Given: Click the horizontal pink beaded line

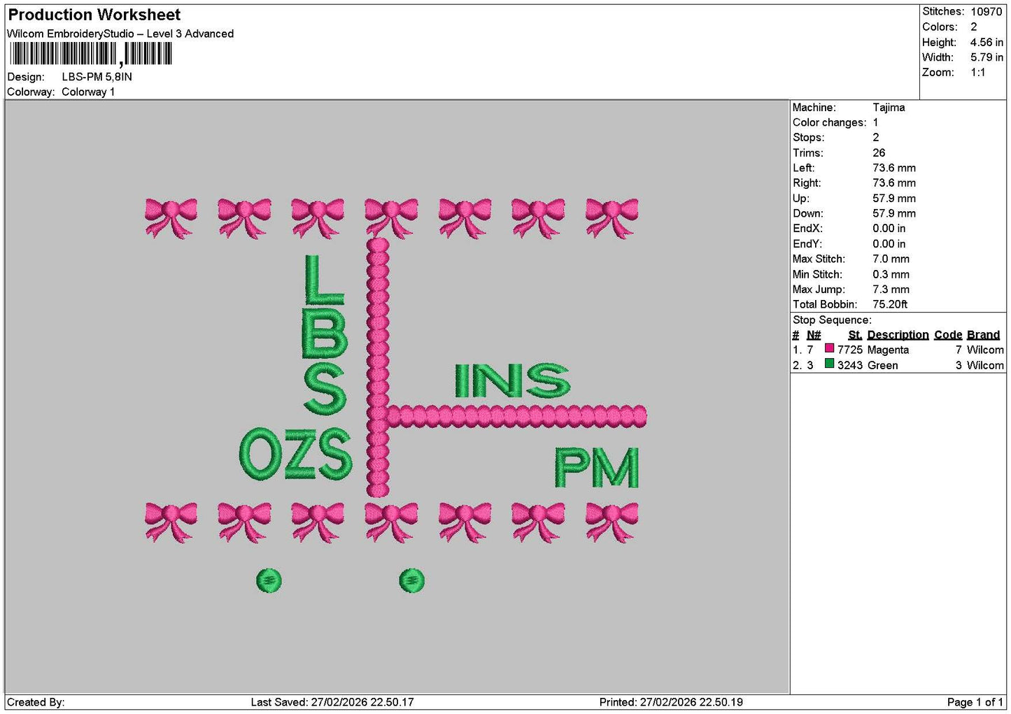Looking at the screenshot, I should [517, 417].
